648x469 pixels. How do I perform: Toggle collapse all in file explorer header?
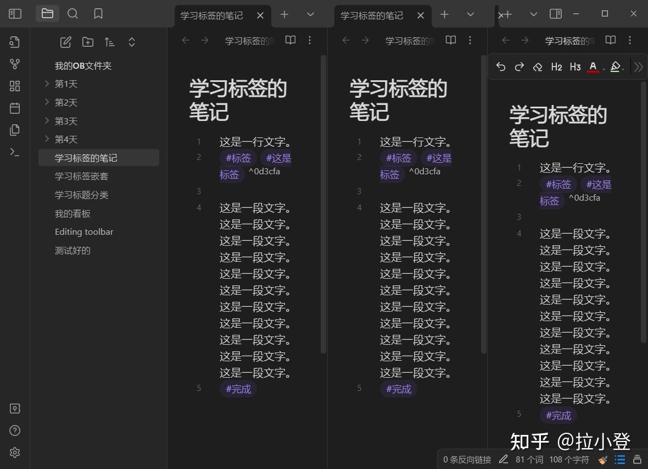[131, 42]
